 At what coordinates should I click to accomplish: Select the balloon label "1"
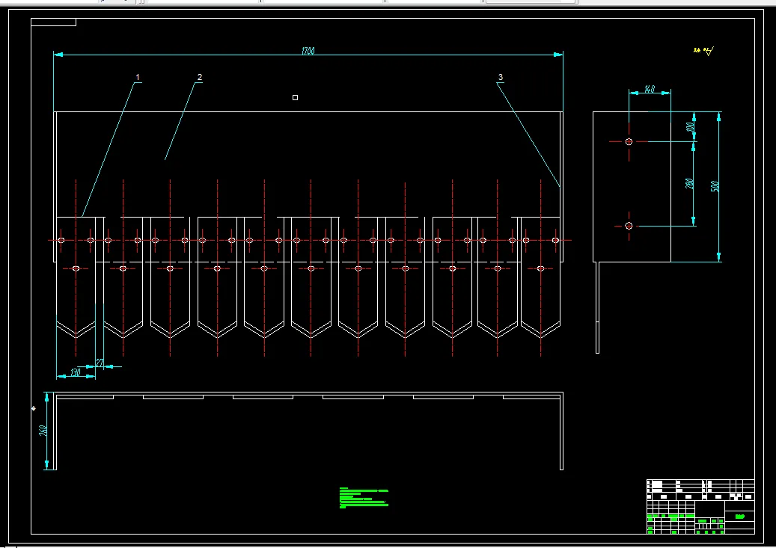click(138, 77)
